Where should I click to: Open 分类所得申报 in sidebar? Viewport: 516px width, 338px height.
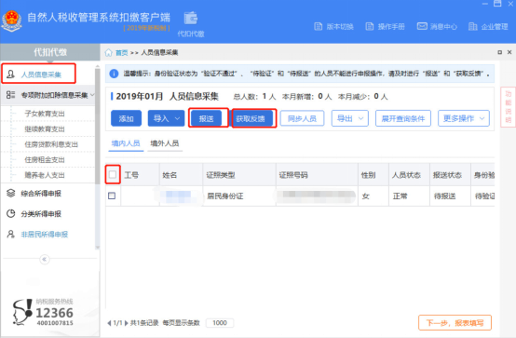tap(41, 213)
